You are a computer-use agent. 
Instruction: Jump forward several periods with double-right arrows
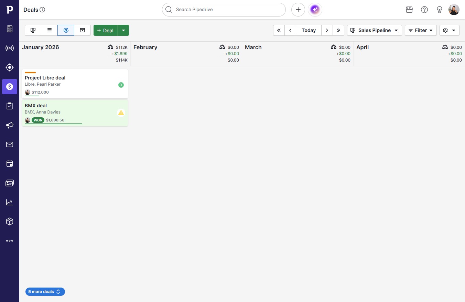point(338,30)
